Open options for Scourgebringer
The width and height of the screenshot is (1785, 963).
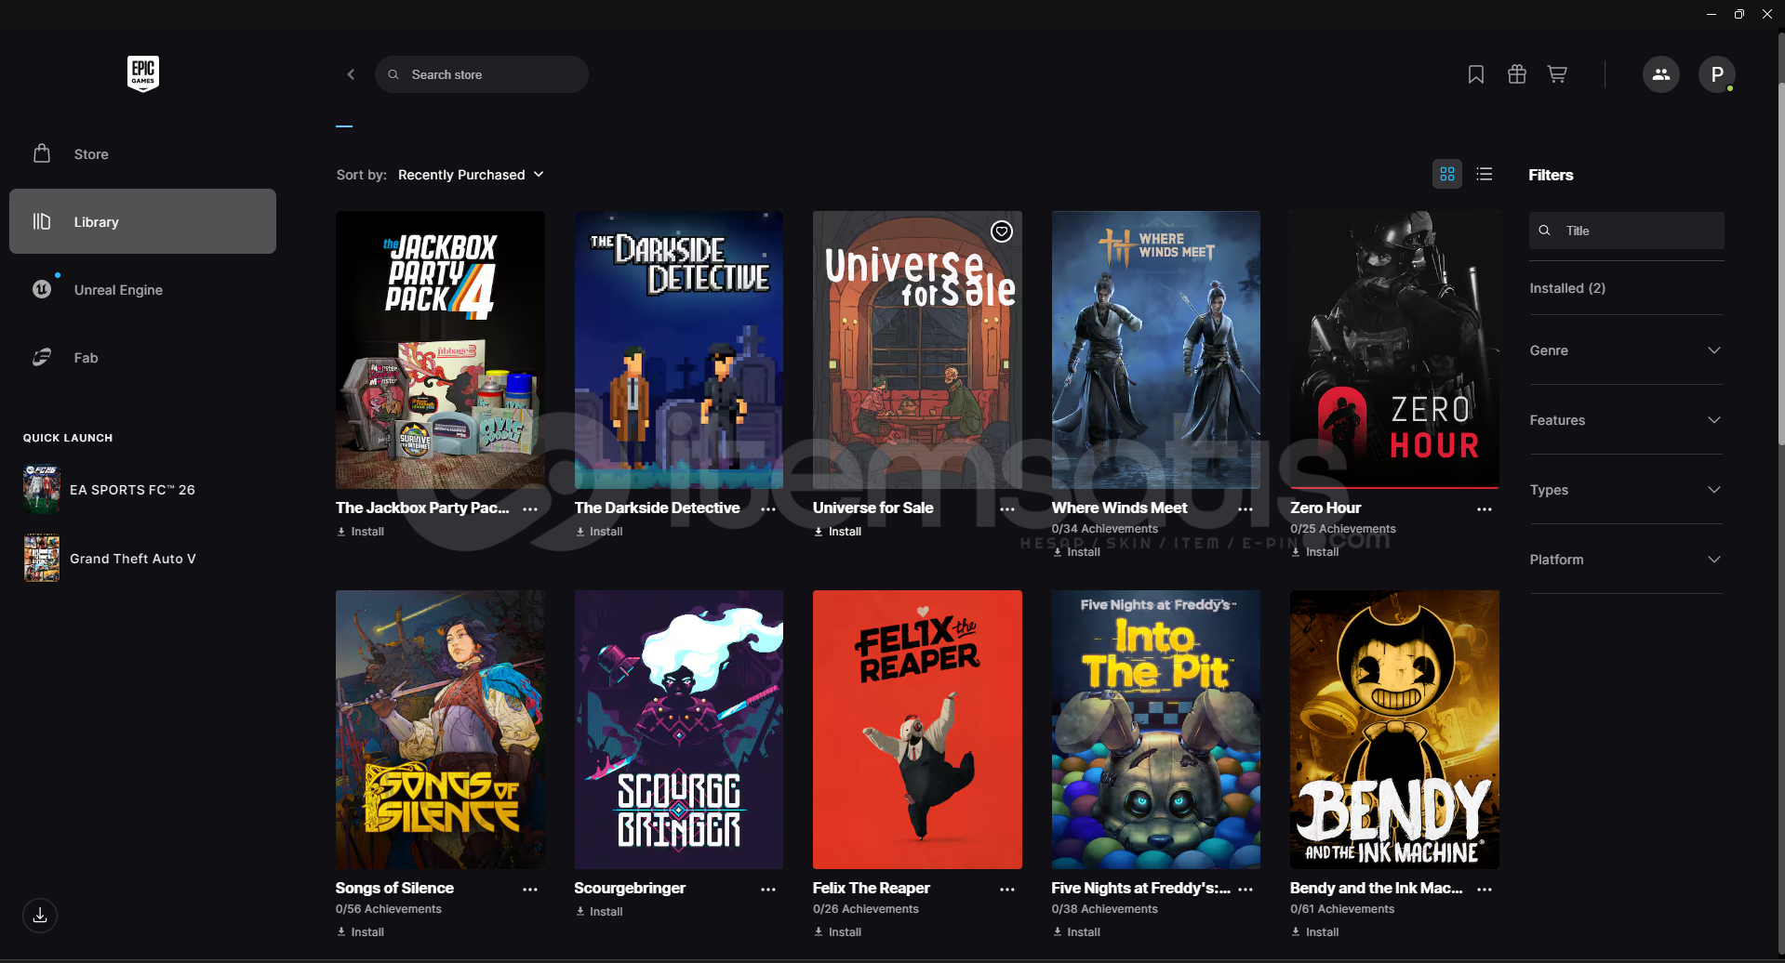tap(768, 890)
